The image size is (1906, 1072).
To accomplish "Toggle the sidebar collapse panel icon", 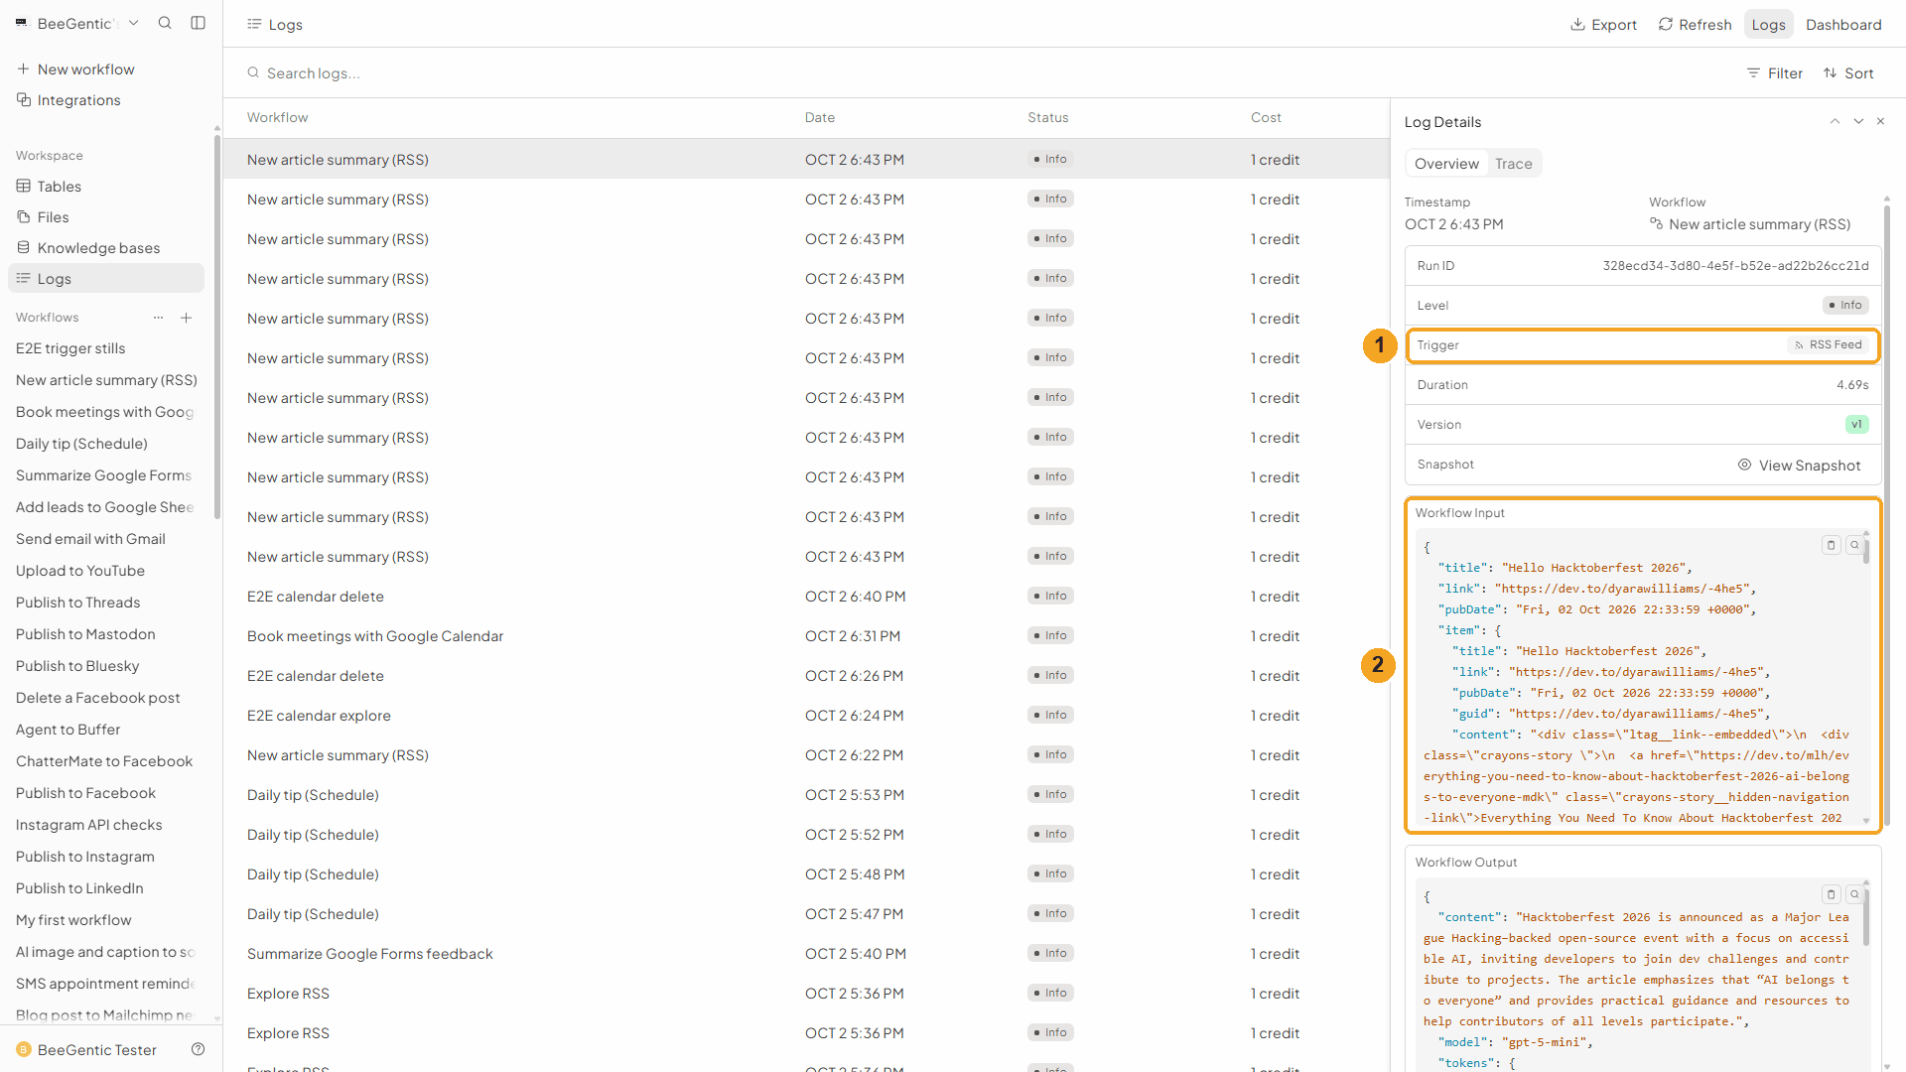I will click(199, 23).
